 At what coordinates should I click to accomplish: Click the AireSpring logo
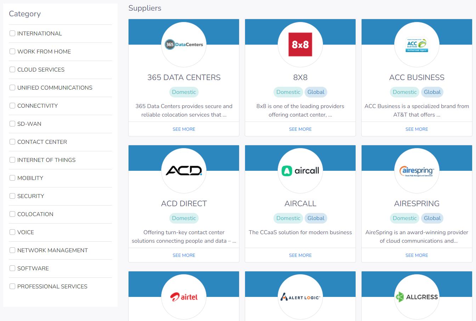coord(416,170)
